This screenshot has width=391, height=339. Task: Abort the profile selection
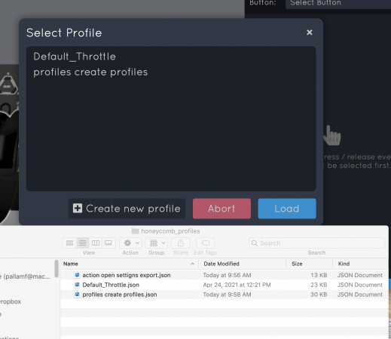221,209
